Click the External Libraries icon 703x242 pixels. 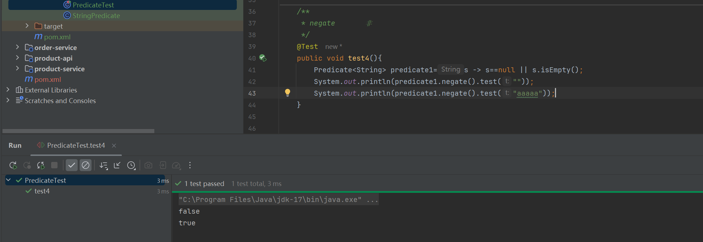pos(20,90)
